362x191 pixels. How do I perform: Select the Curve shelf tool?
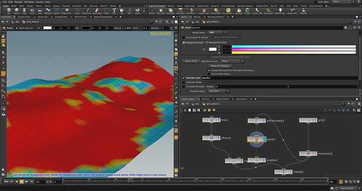point(77,11)
